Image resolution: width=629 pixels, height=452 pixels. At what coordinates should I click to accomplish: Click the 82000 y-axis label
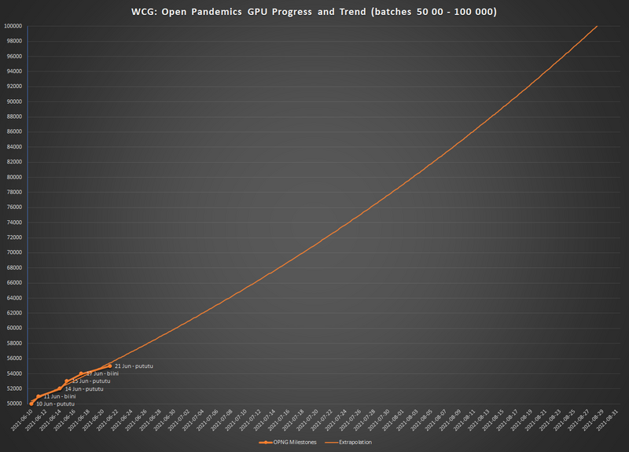click(x=14, y=162)
